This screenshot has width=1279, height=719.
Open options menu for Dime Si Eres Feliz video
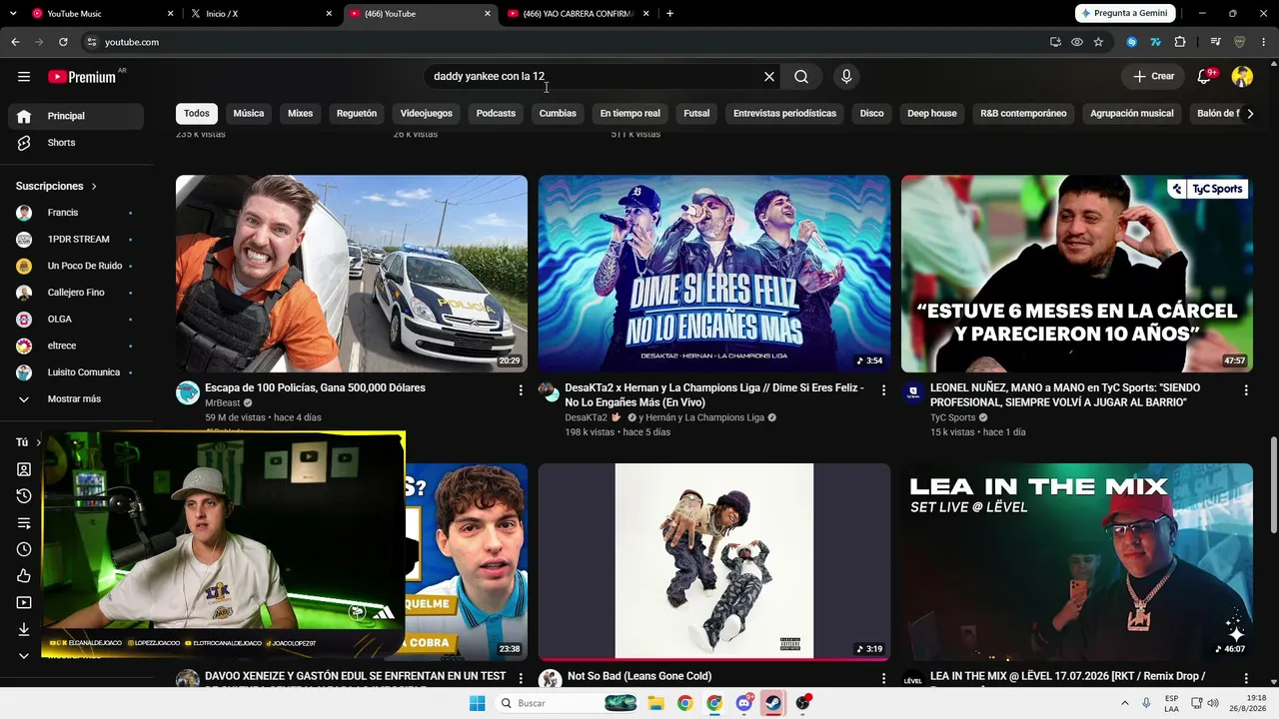coord(883,390)
